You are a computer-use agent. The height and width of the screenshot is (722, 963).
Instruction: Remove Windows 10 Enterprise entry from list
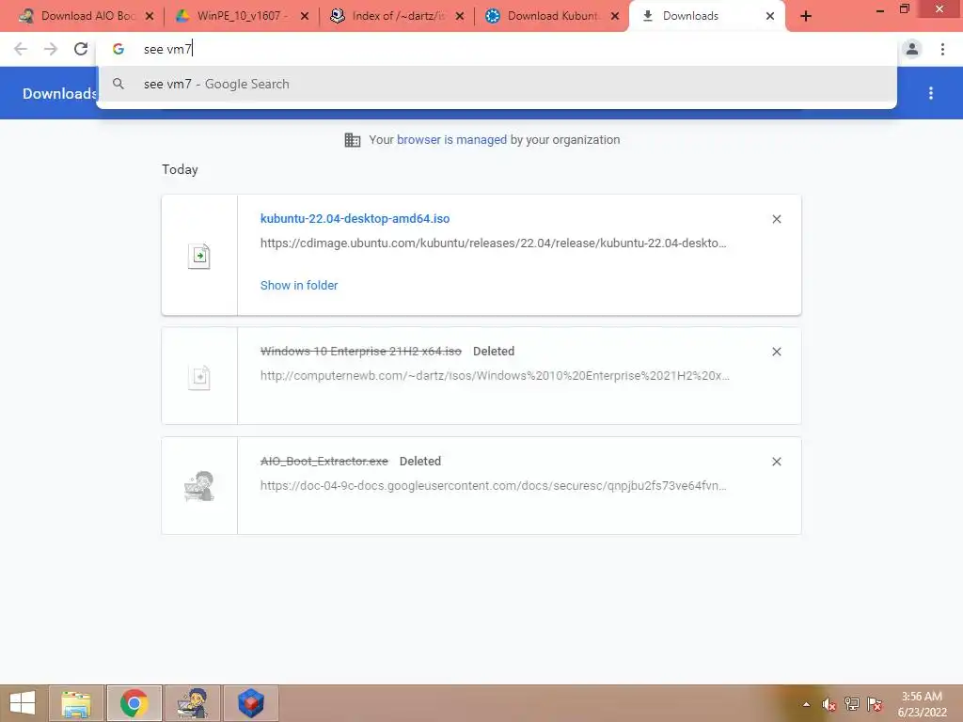(x=776, y=352)
